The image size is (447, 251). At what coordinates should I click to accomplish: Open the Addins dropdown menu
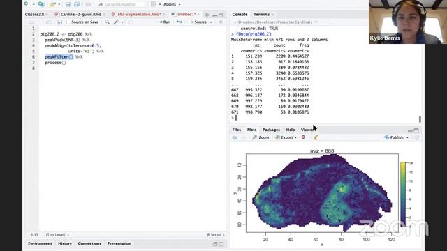[x=172, y=4]
